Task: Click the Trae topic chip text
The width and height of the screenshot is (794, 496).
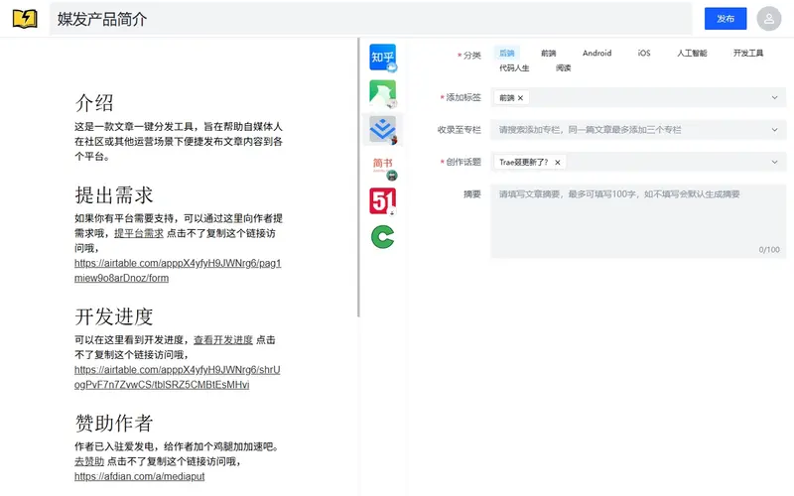Action: [x=524, y=163]
